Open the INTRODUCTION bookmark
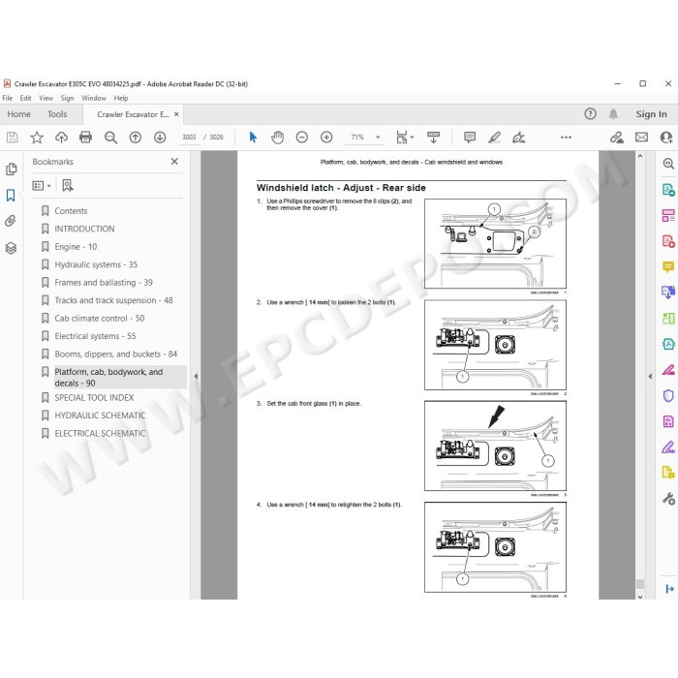 [x=84, y=229]
